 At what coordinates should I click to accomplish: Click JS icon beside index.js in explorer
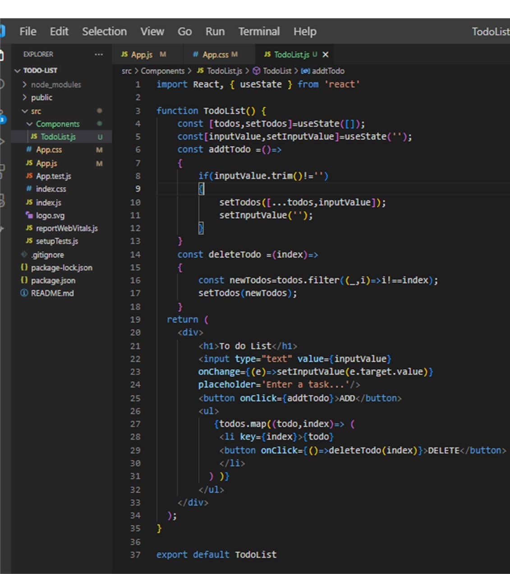click(x=29, y=202)
